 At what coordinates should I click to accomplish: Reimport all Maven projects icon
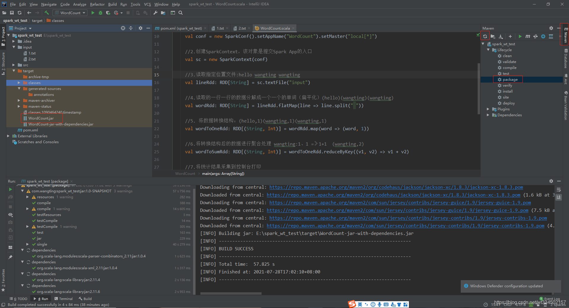tap(485, 36)
